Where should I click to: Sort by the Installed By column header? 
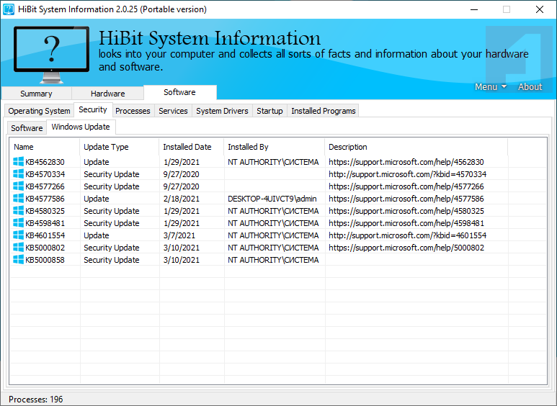point(275,147)
